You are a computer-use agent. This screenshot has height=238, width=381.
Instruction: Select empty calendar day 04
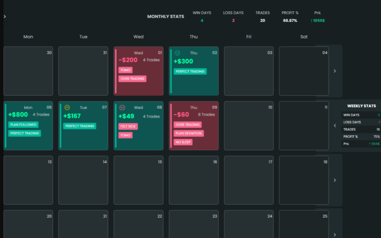[304, 71]
